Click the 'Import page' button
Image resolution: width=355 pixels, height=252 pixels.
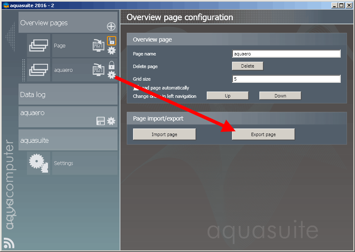164,134
